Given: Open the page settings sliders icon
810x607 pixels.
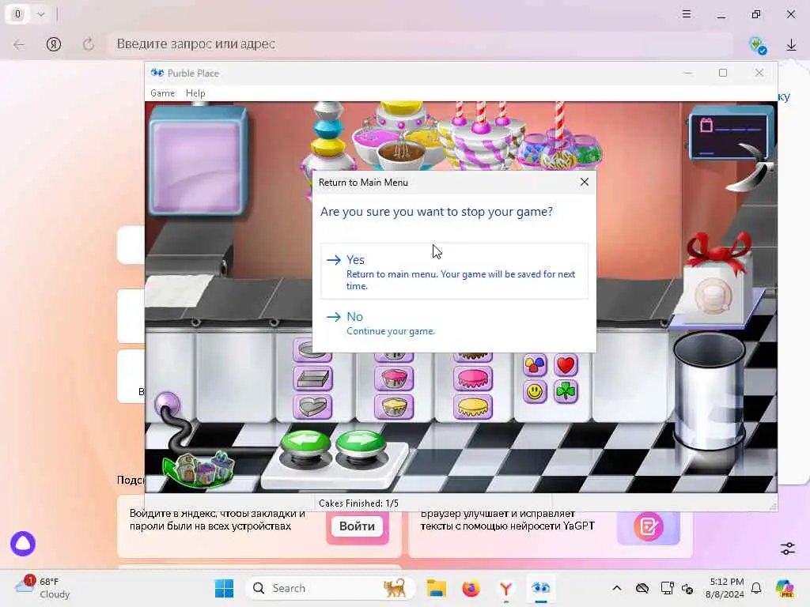Looking at the screenshot, I should [x=788, y=549].
